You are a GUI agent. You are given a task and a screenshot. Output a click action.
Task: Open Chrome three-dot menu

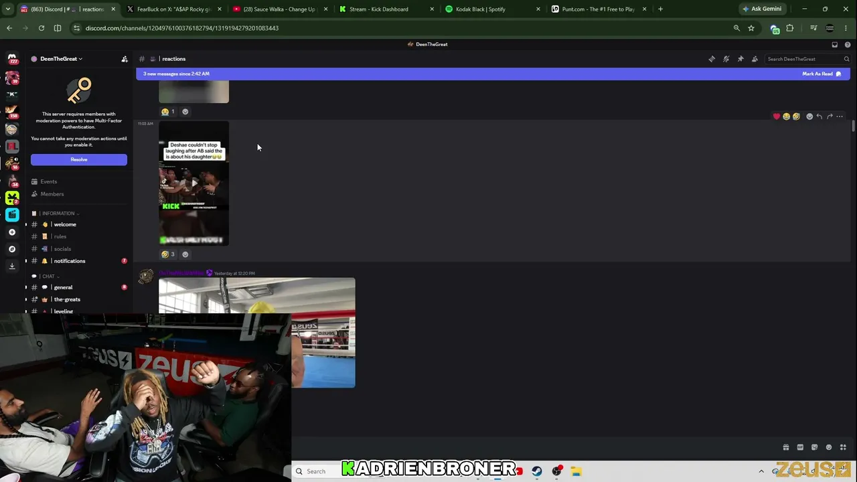click(847, 28)
